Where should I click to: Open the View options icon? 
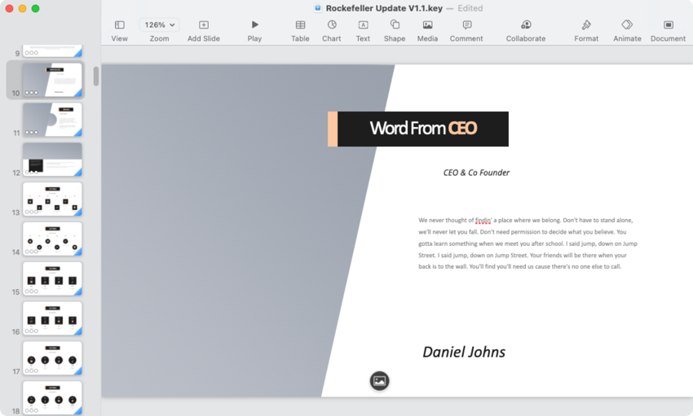[119, 24]
